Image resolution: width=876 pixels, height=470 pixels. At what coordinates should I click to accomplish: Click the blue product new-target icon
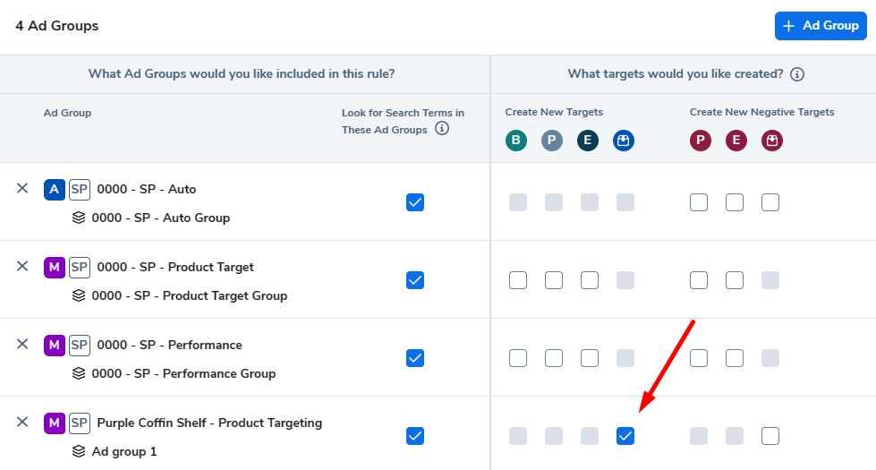(x=624, y=141)
